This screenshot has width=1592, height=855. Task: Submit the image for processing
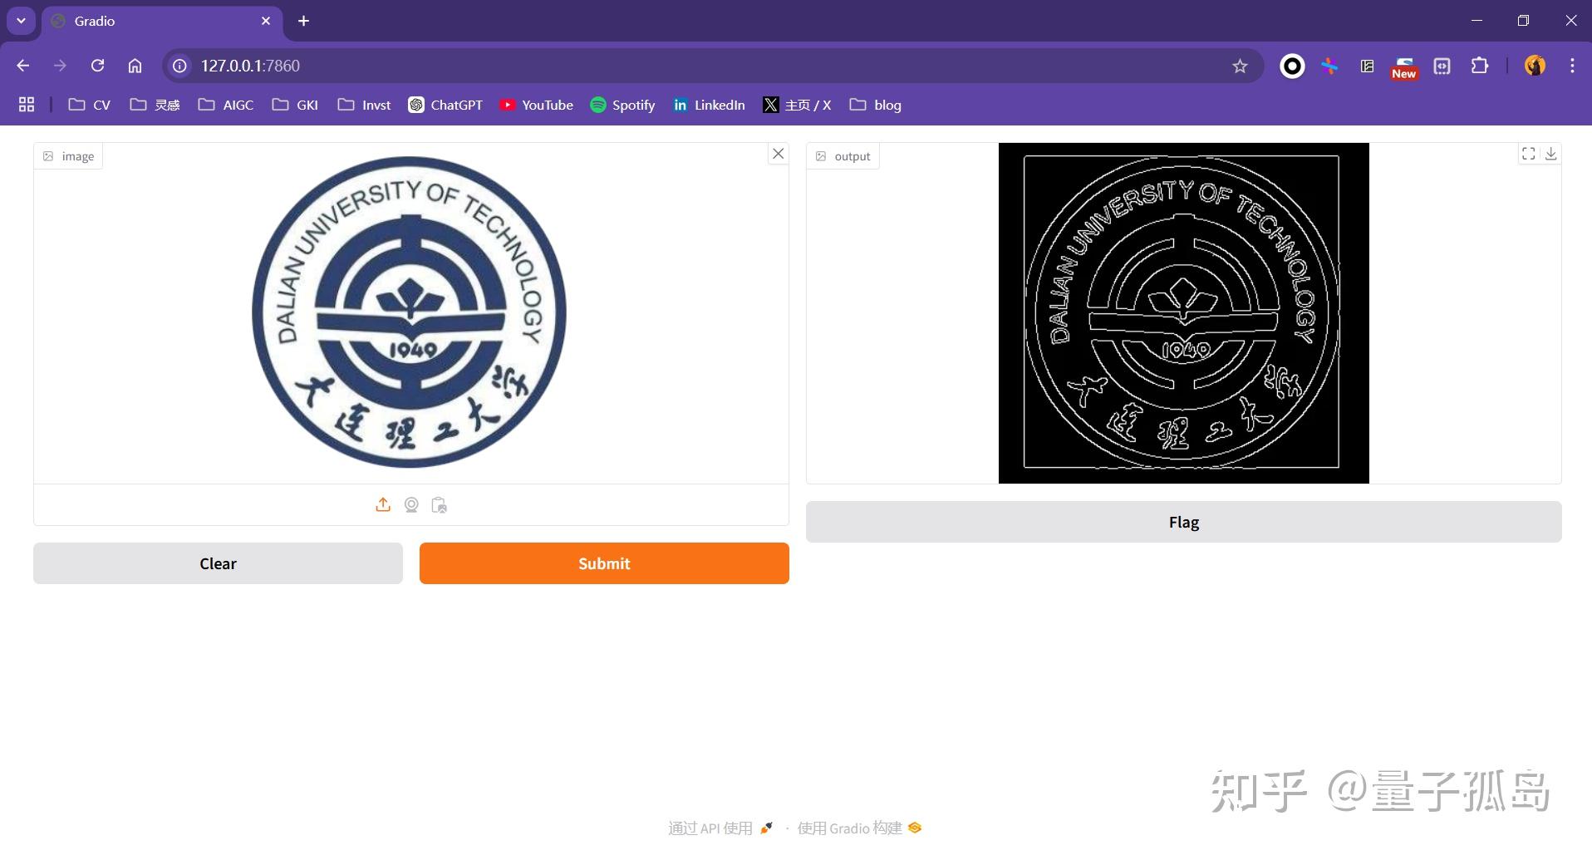(604, 563)
